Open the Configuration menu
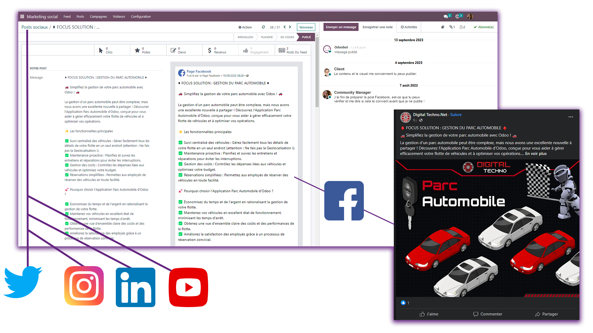593x333 pixels. (x=141, y=17)
